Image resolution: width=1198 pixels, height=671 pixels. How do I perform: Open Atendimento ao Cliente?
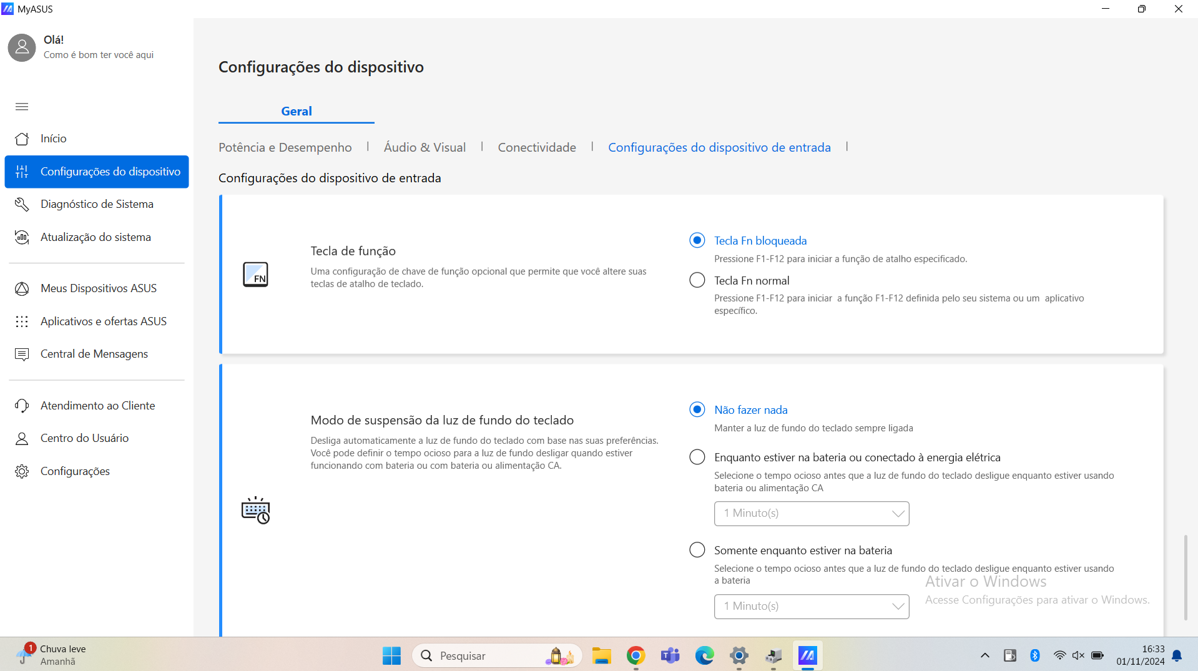pyautogui.click(x=97, y=406)
